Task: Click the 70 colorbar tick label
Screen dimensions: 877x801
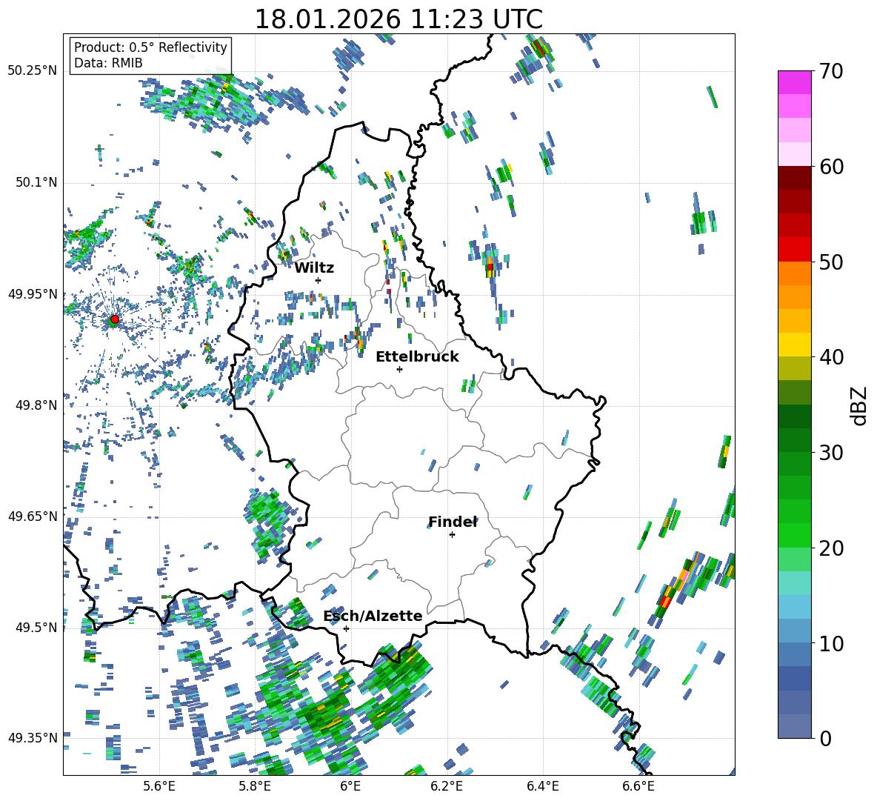Action: tap(831, 71)
